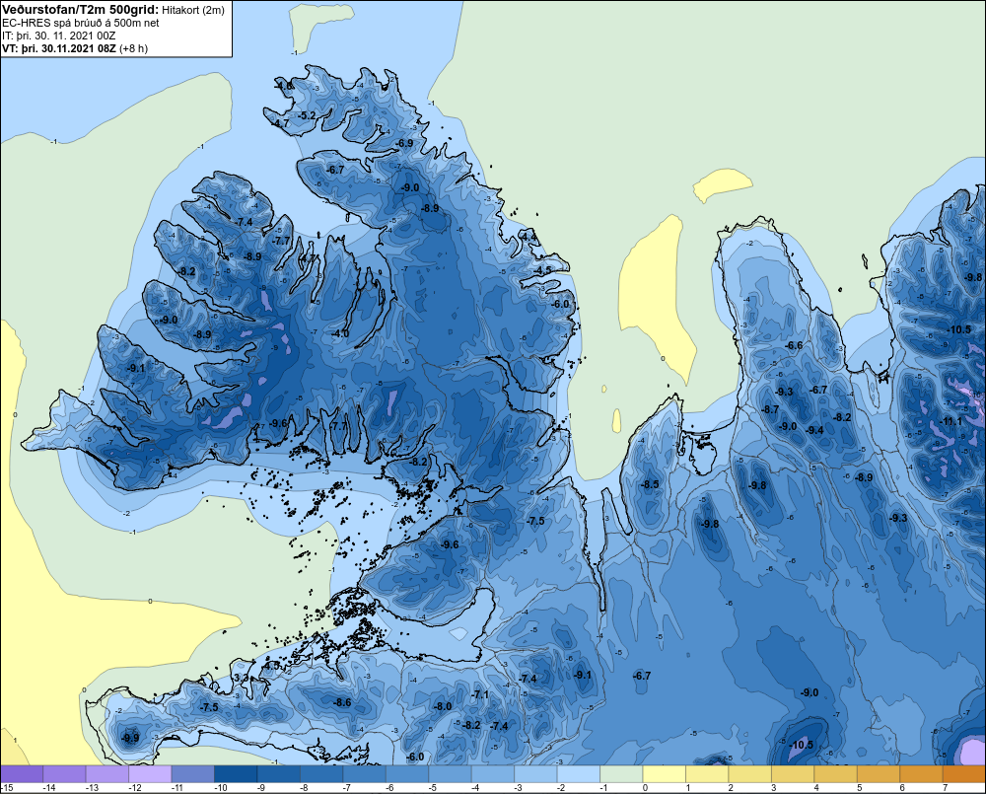Pick the legend swatch between -14 and -13

(x=64, y=774)
